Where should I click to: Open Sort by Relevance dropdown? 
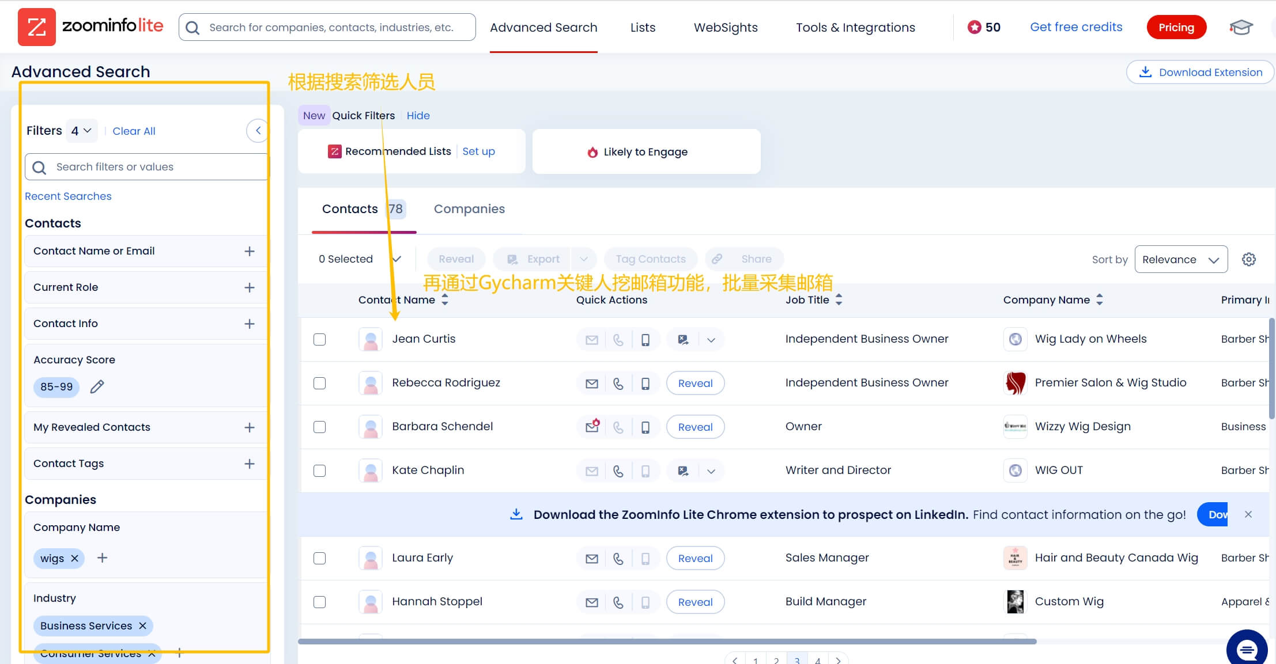[1181, 260]
